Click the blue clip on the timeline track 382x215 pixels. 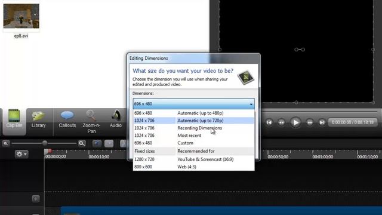pyautogui.click(x=221, y=211)
